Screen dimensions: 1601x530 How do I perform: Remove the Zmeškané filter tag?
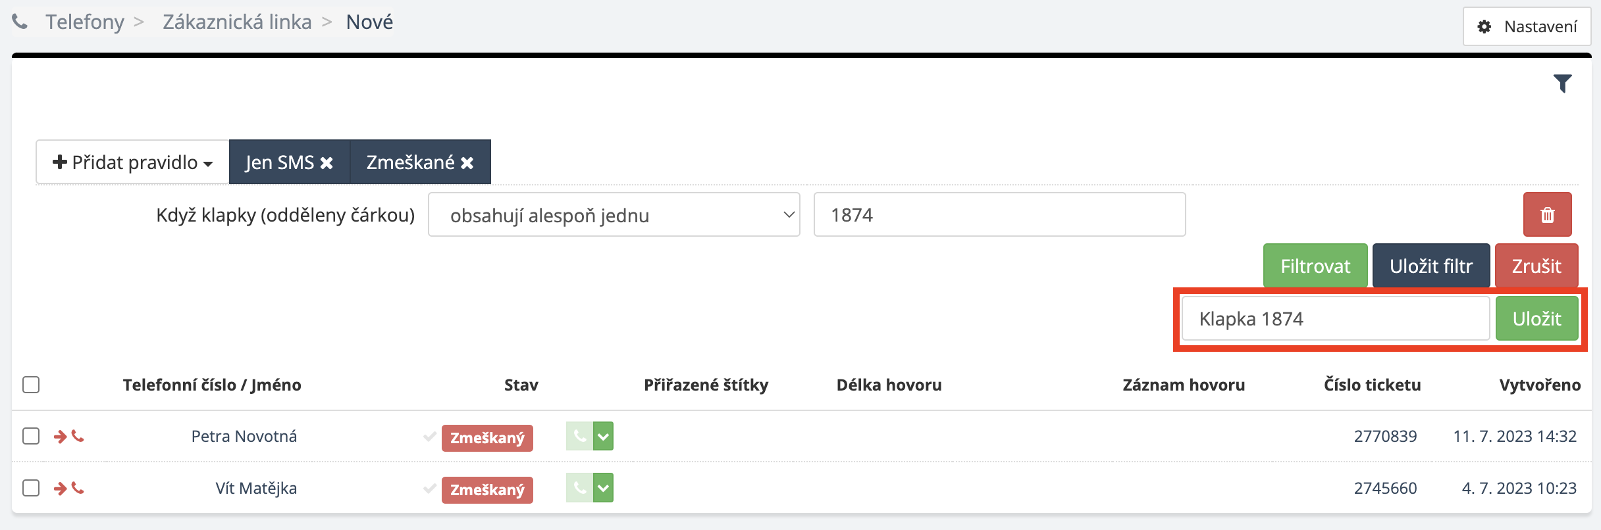coord(467,162)
